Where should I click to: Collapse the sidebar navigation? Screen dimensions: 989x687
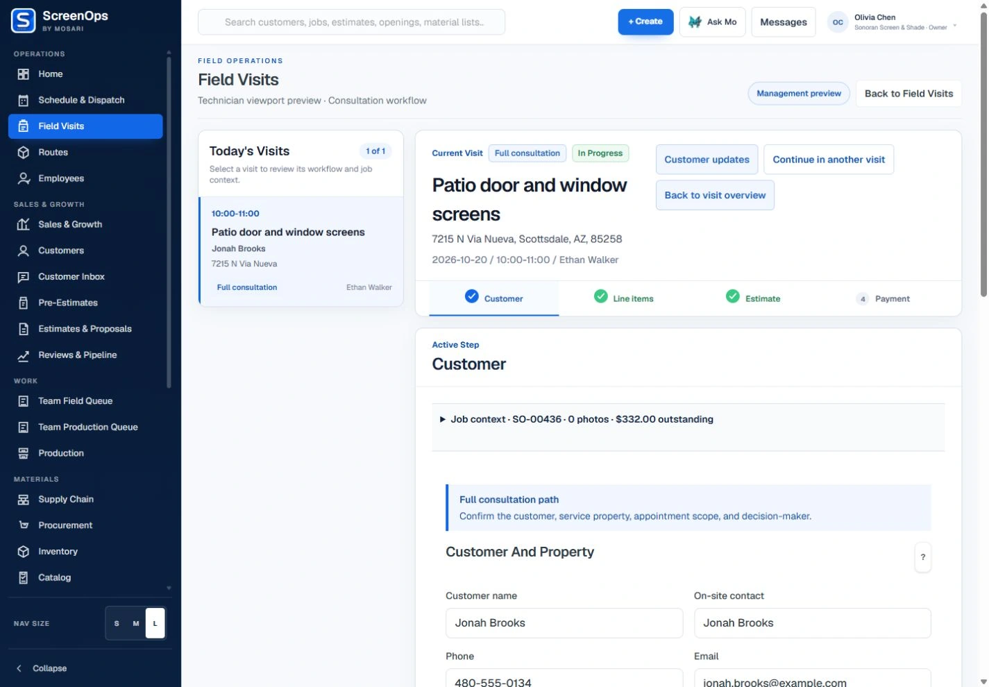coord(42,668)
